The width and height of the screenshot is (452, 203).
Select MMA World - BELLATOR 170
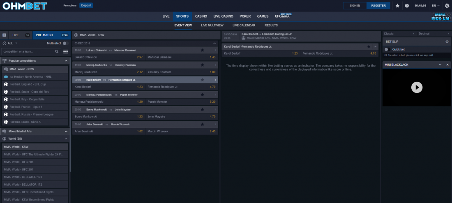(x=35, y=177)
